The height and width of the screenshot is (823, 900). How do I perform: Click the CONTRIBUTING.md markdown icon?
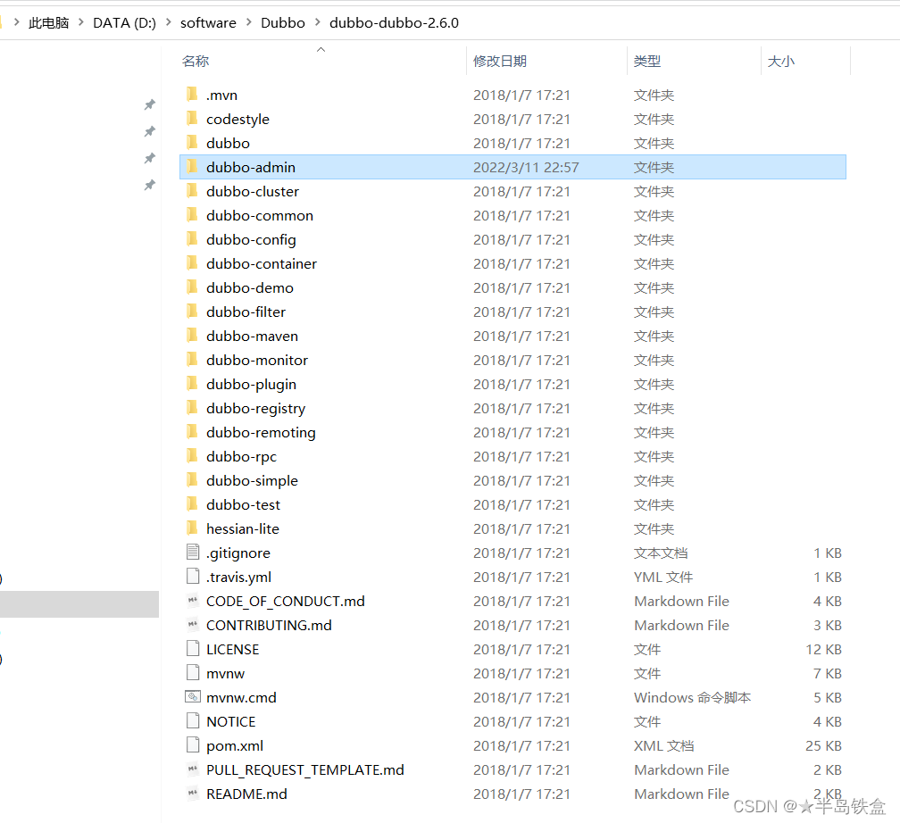pos(193,625)
